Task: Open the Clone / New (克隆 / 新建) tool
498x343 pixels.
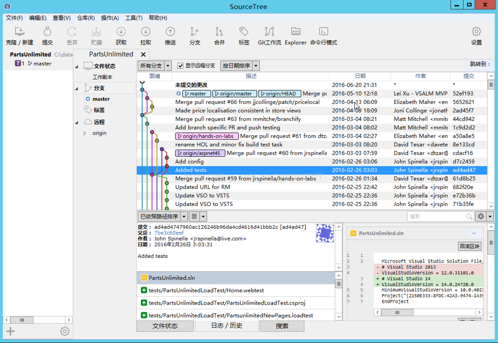Action: click(x=19, y=36)
